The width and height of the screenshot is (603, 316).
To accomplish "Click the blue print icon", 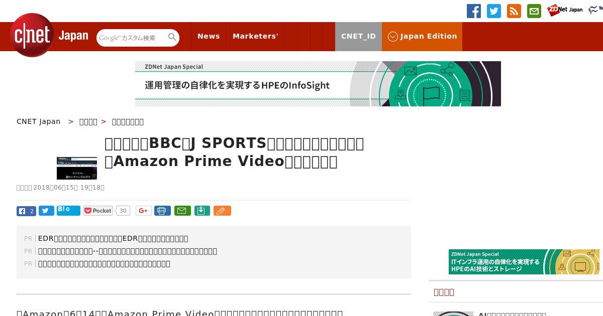I will [162, 211].
